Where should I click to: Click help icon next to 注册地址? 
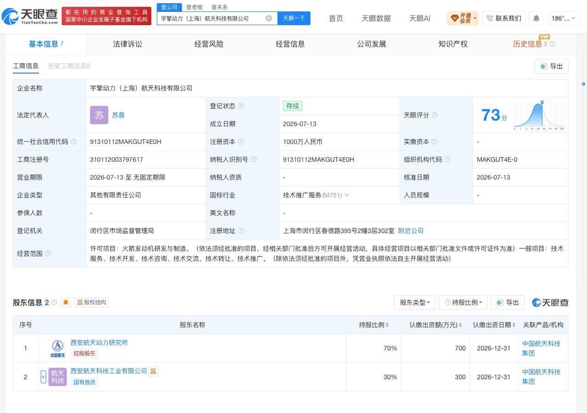click(241, 231)
